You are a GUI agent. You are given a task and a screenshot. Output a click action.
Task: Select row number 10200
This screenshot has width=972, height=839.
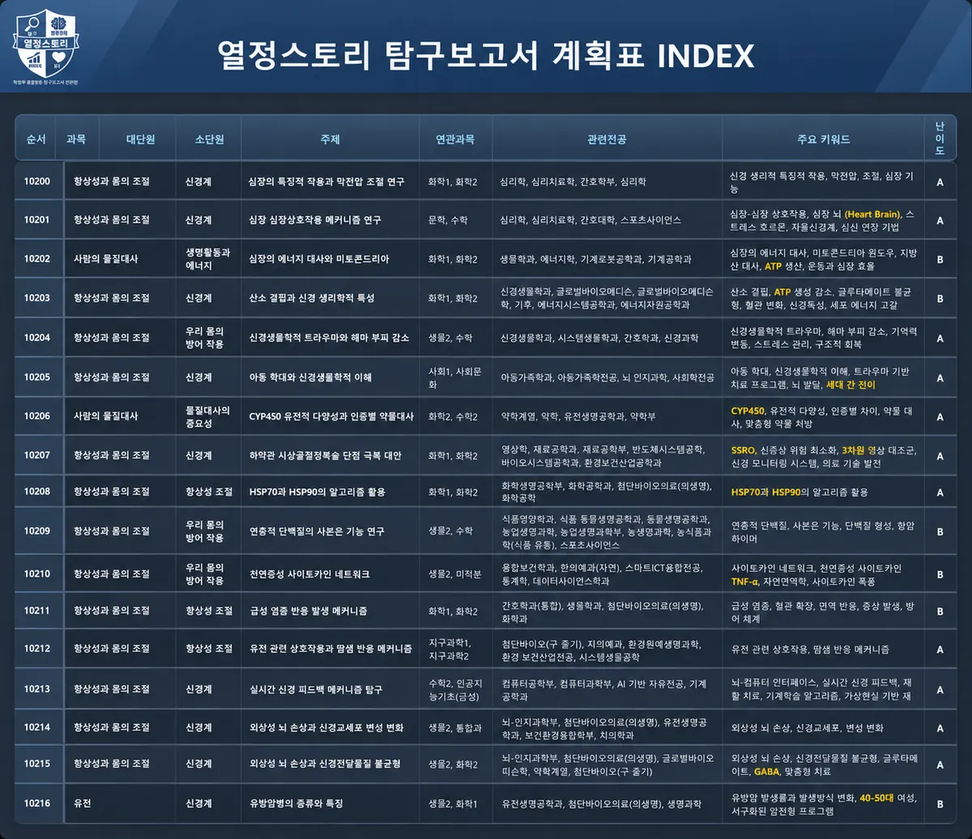[37, 181]
